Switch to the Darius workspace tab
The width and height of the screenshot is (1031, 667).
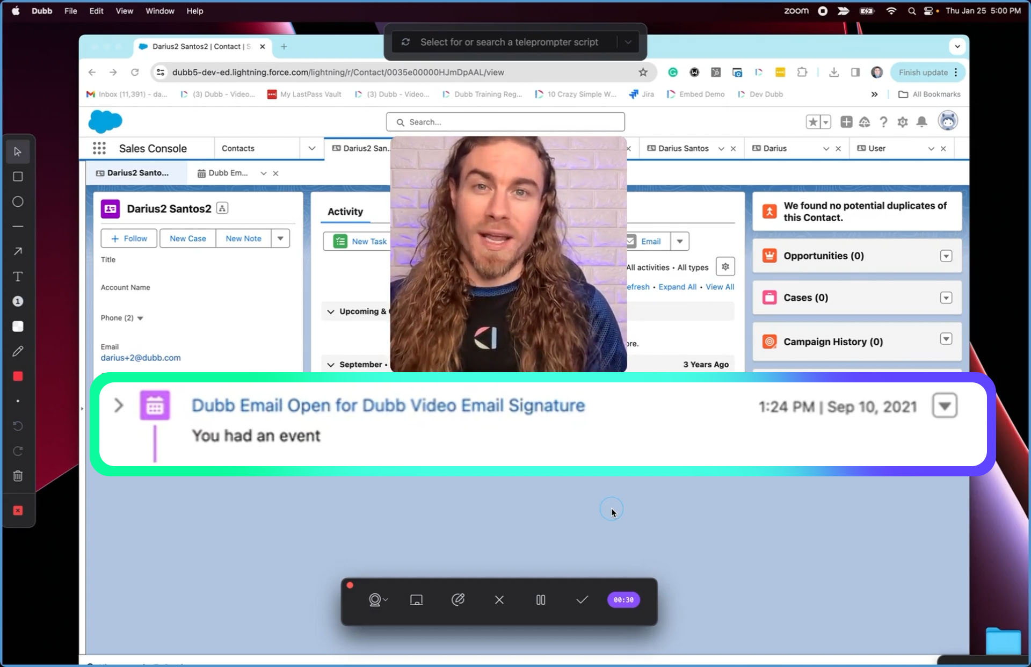pos(774,148)
